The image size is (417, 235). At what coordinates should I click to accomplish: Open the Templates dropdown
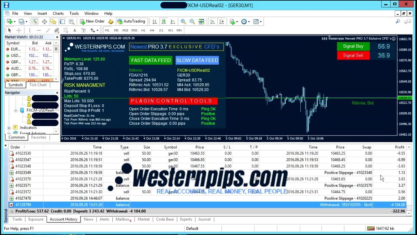click(257, 22)
